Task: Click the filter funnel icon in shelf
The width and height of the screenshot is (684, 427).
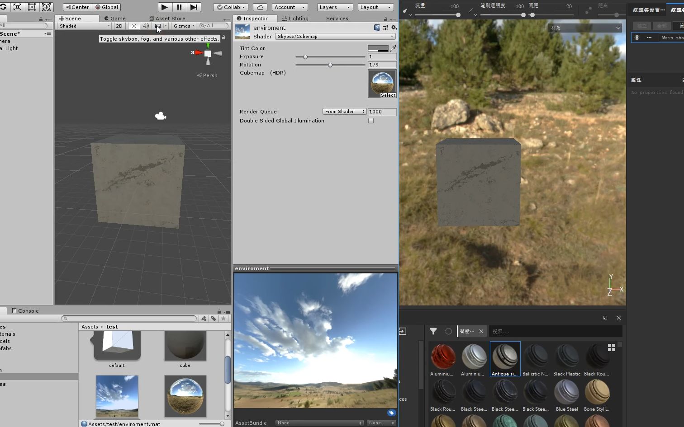Action: click(433, 331)
